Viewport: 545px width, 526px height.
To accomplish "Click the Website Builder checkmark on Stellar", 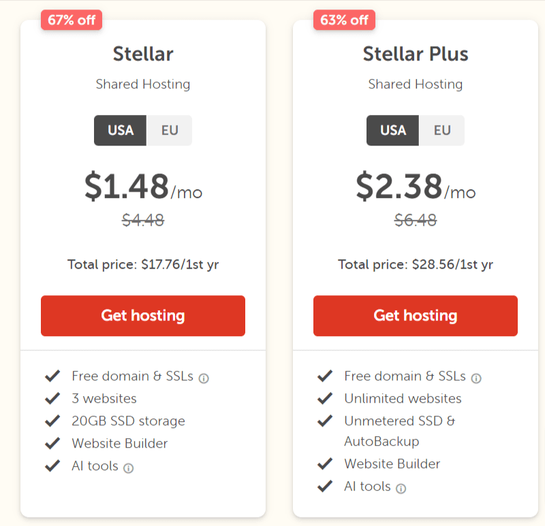I will [52, 443].
